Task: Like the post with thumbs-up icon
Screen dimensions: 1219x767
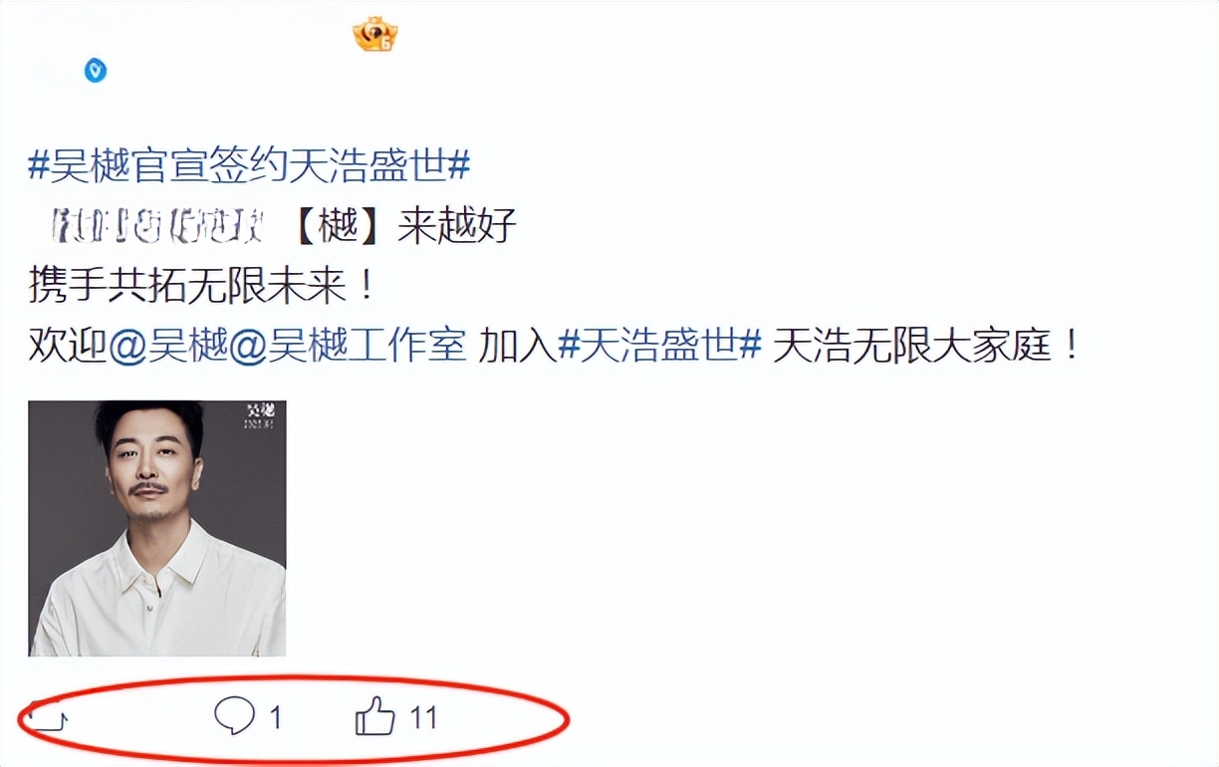Action: [x=375, y=716]
